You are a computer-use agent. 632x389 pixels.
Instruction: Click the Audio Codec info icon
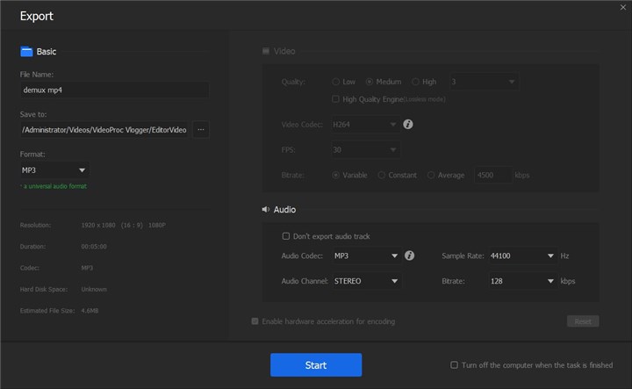pos(409,256)
